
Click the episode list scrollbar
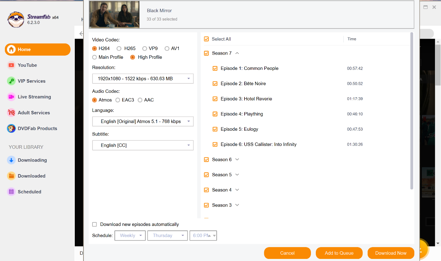(x=412, y=111)
